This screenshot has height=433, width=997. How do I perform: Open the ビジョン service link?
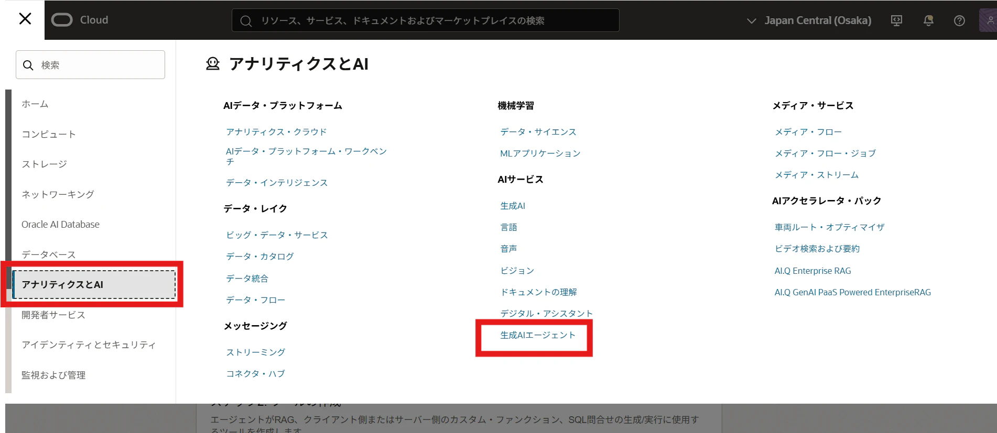(x=517, y=271)
